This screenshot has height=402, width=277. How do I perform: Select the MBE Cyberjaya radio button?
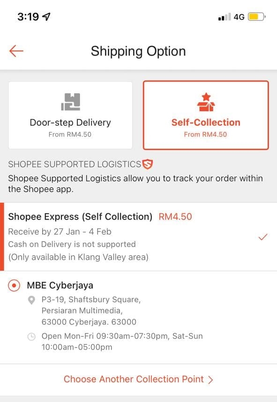[x=14, y=285]
